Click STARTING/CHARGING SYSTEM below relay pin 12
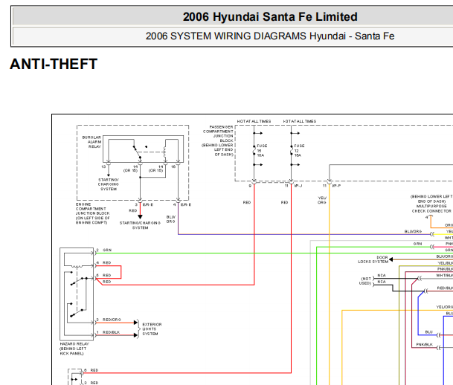This screenshot has width=453, height=385. (x=109, y=184)
